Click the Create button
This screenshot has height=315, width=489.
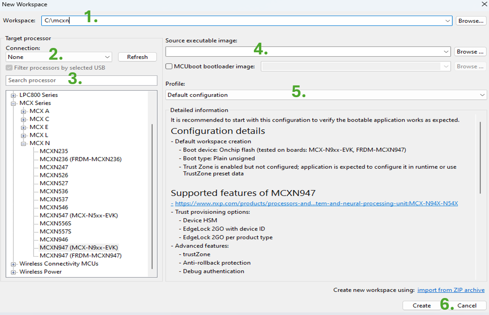[421, 305]
